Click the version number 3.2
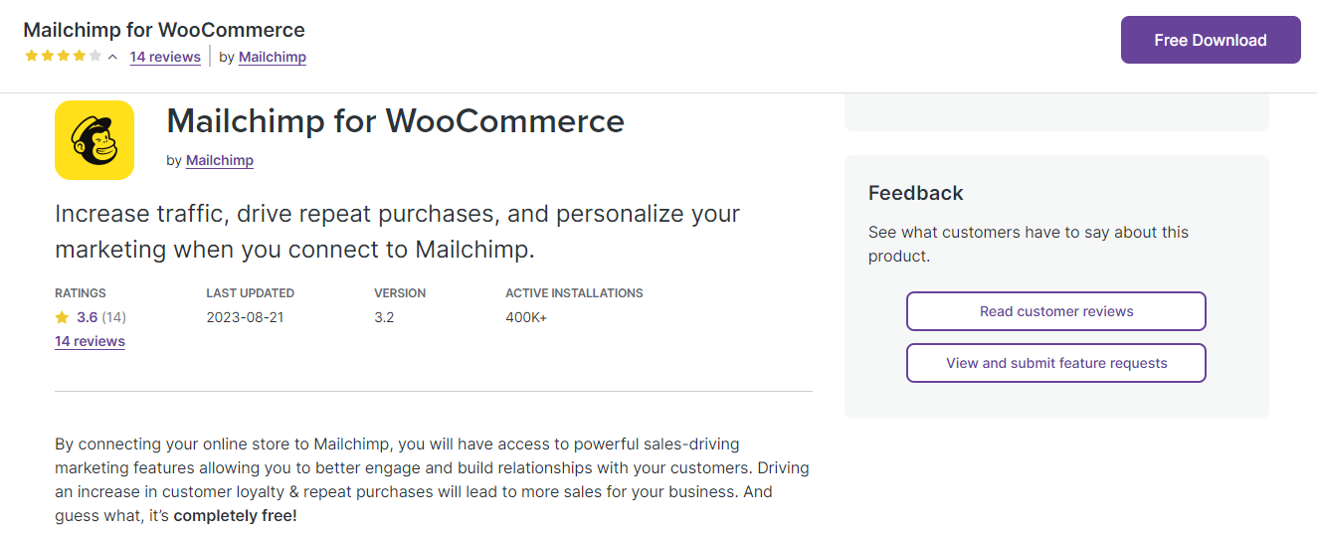This screenshot has height=534, width=1317. [384, 318]
